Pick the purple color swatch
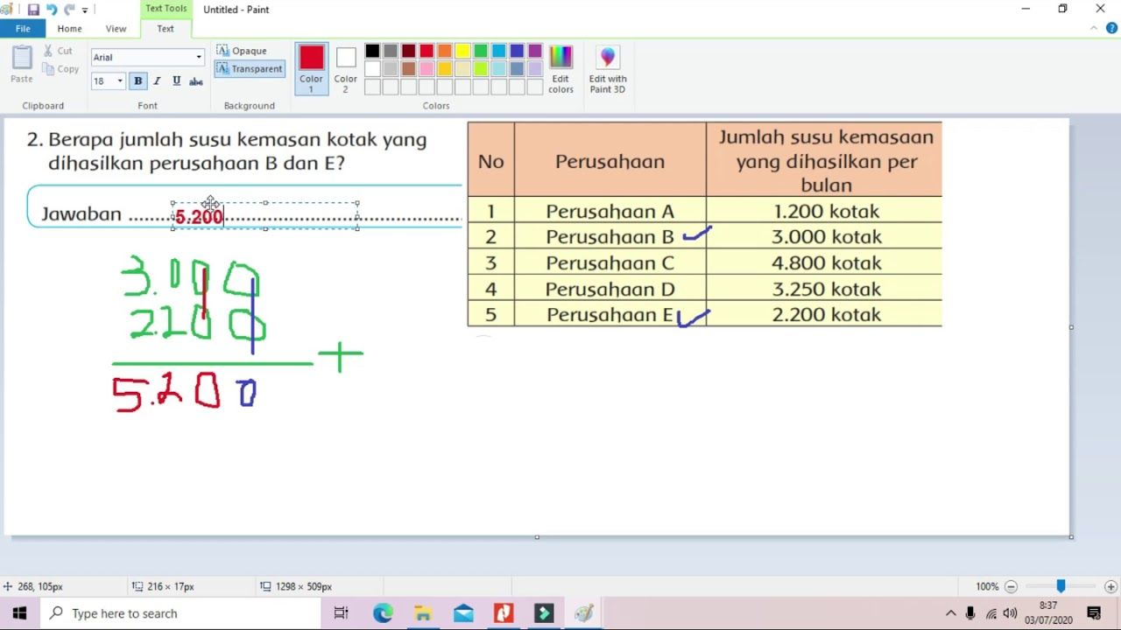This screenshot has height=630, width=1121. point(535,51)
